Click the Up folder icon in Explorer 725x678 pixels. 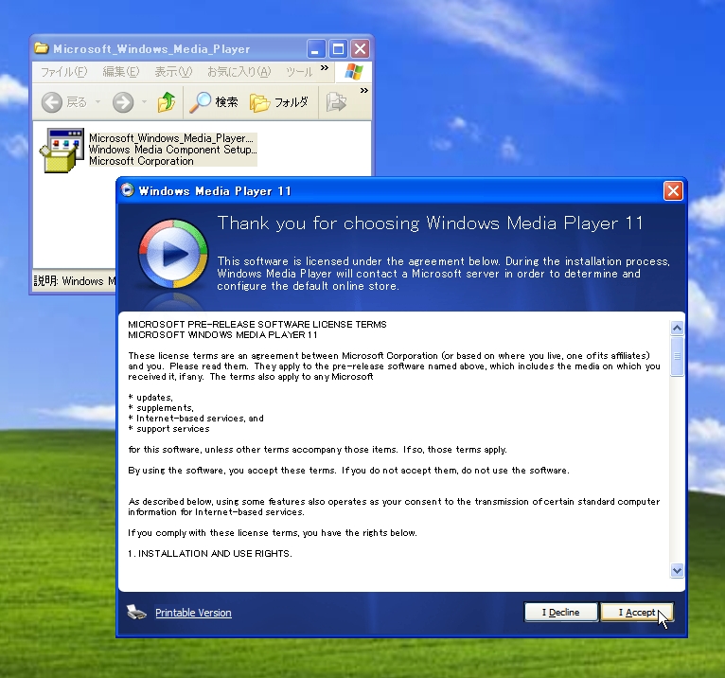[x=167, y=102]
